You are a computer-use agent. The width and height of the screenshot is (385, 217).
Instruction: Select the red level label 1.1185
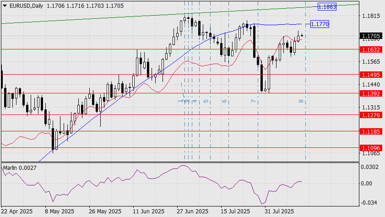(x=371, y=131)
